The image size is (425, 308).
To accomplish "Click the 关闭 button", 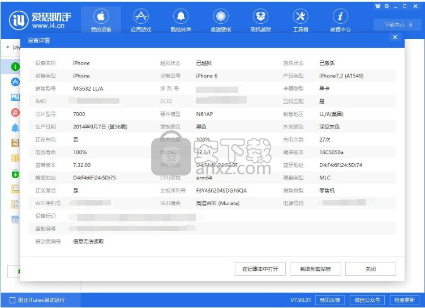I will pyautogui.click(x=371, y=269).
